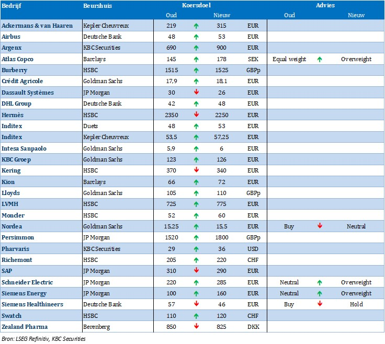Click the Beurshuis column header

point(97,5)
